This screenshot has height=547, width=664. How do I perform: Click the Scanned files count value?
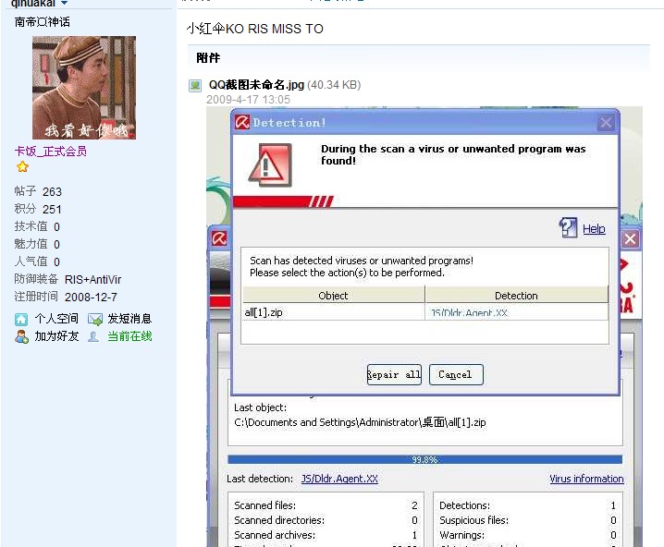[414, 505]
